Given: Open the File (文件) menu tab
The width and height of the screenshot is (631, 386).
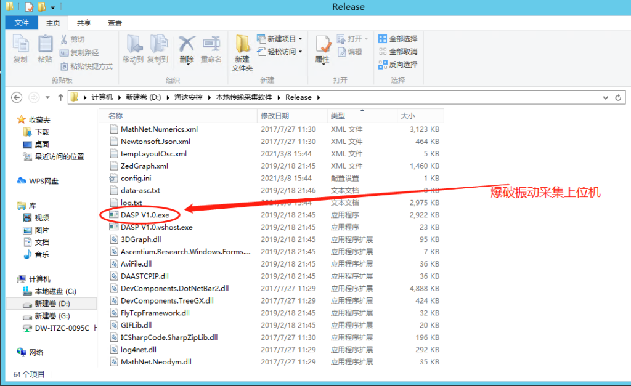Looking at the screenshot, I should pyautogui.click(x=22, y=23).
